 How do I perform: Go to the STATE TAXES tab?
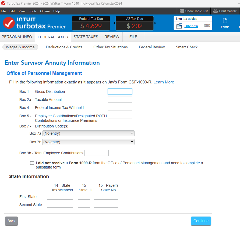(86, 37)
